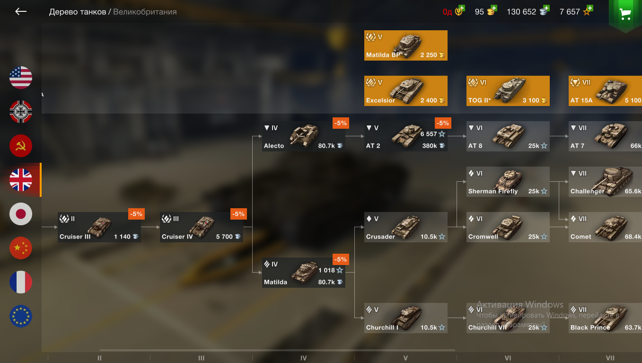Select the Japan flag nation icon
Screen dimensions: 642x363
point(21,214)
